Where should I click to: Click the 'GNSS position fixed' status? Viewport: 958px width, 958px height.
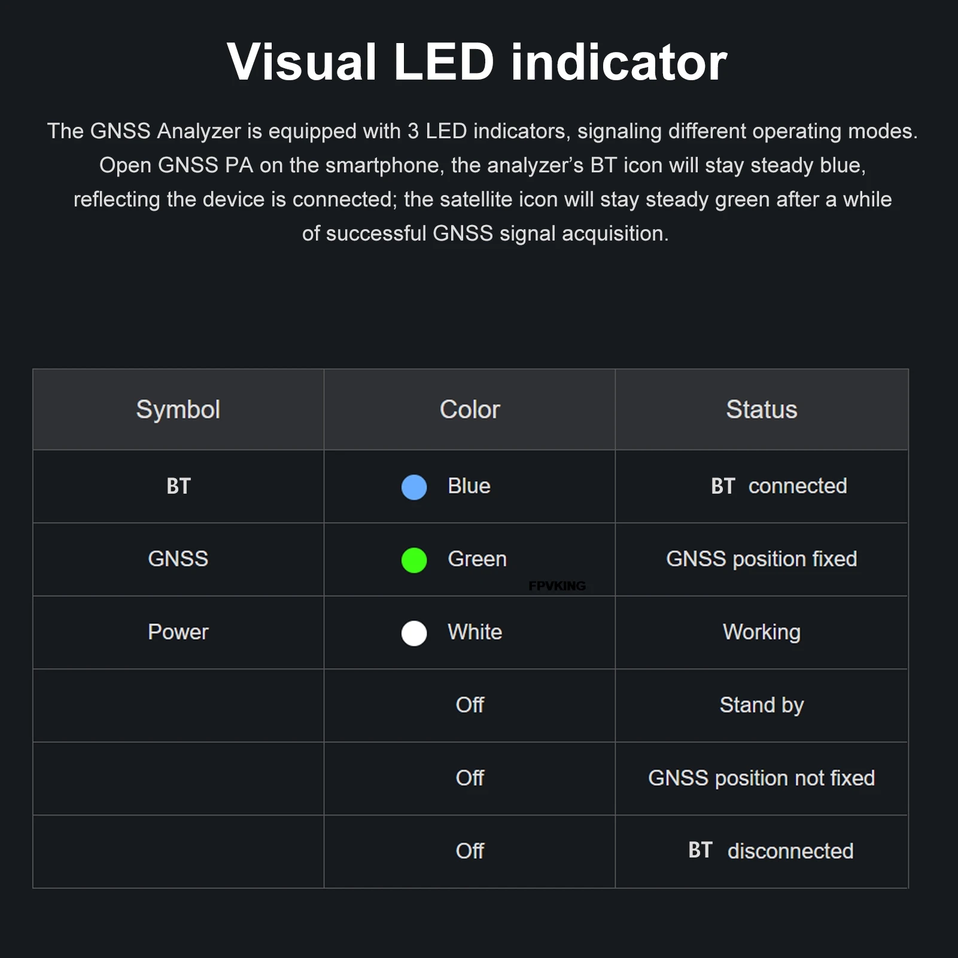pyautogui.click(x=762, y=559)
